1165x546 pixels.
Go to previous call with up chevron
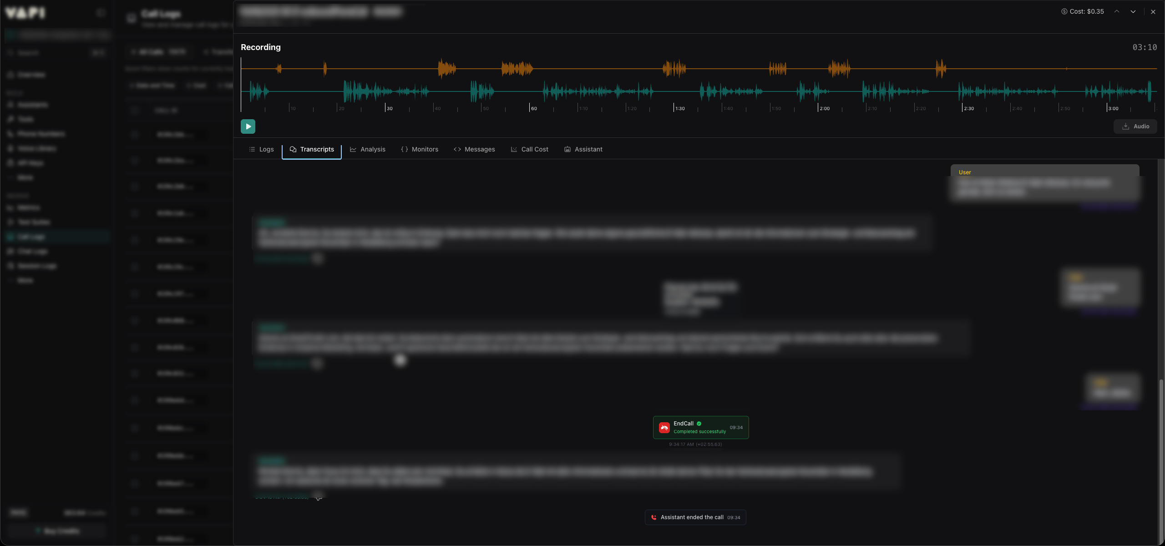click(1117, 12)
